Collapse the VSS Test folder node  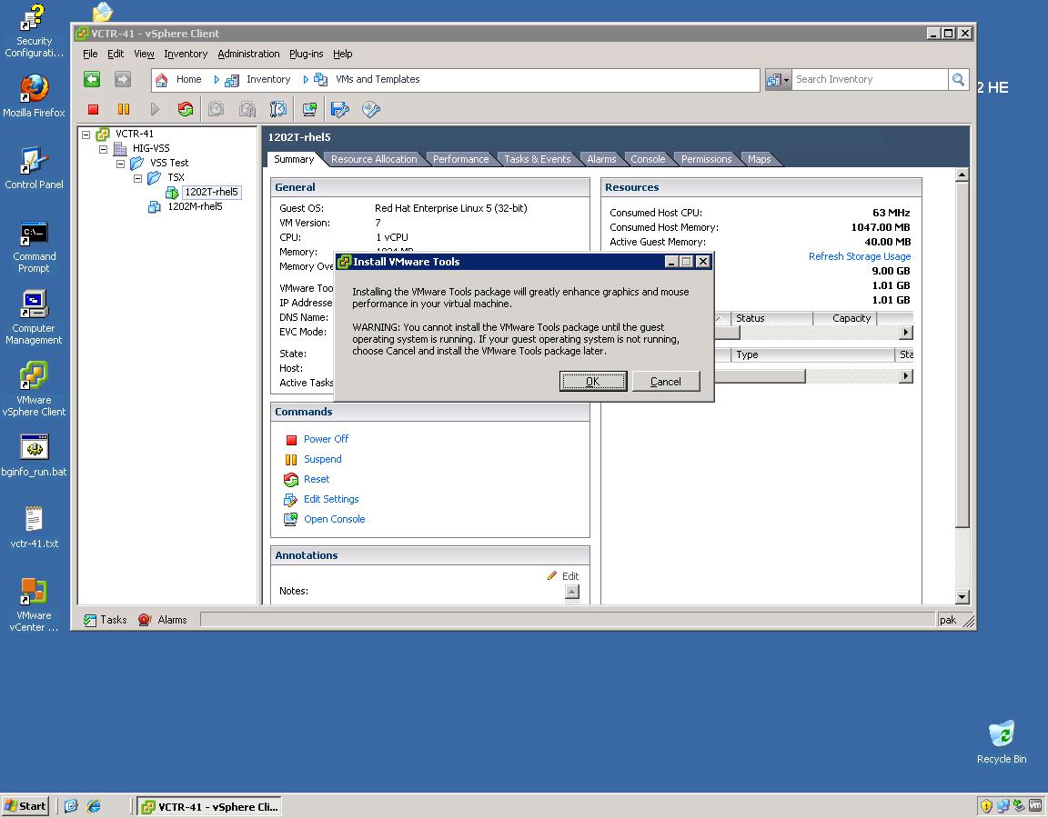pyautogui.click(x=121, y=164)
